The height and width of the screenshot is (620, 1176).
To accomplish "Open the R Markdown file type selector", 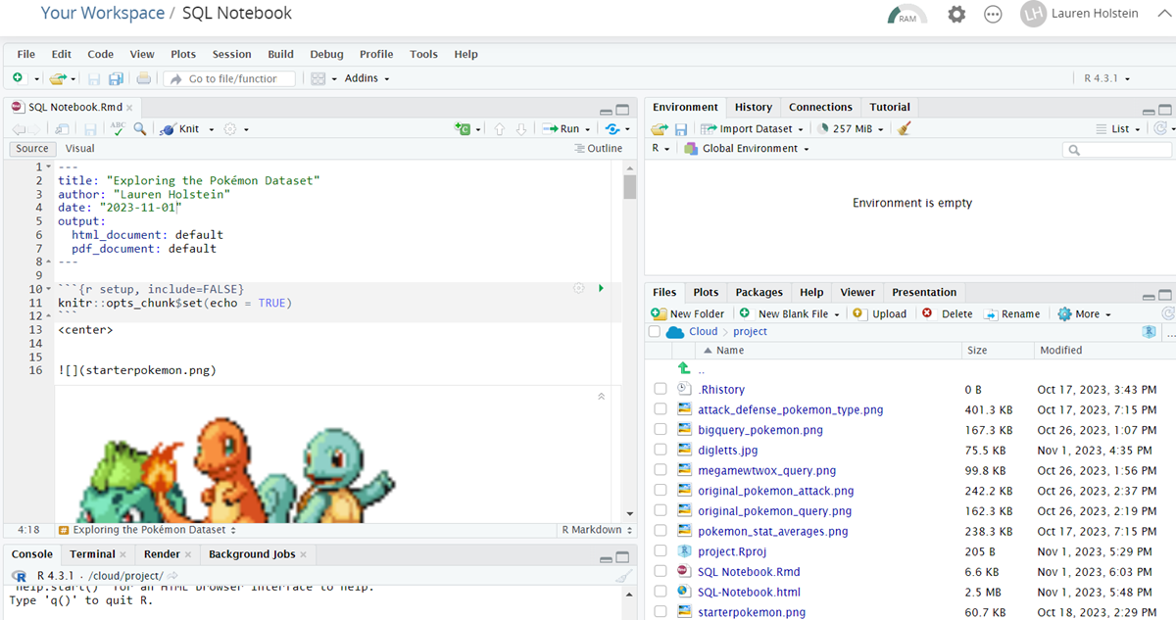I will (x=597, y=530).
